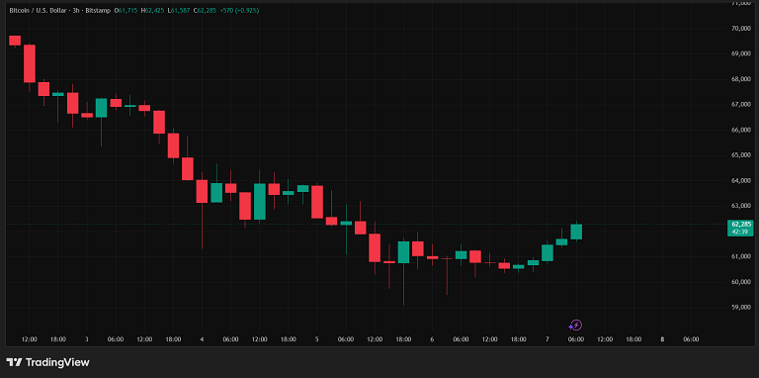
Task: Click the 69,000 price axis label
Action: point(741,53)
